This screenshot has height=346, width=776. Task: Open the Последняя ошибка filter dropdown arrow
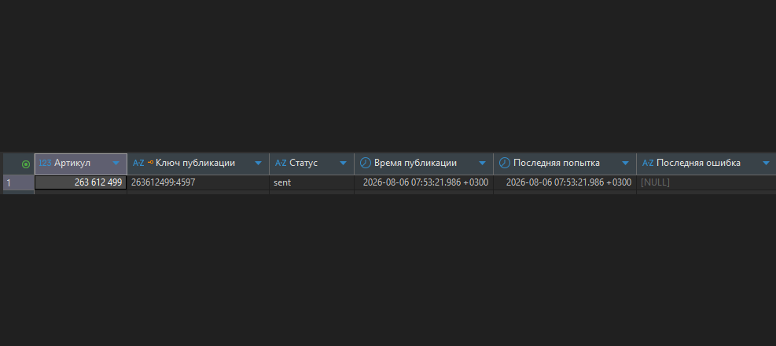tap(767, 164)
